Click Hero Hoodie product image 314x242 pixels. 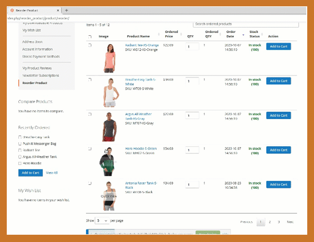(x=109, y=161)
